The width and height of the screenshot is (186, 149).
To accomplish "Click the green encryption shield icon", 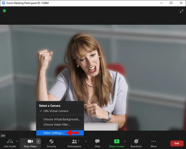I will (x=4, y=11).
